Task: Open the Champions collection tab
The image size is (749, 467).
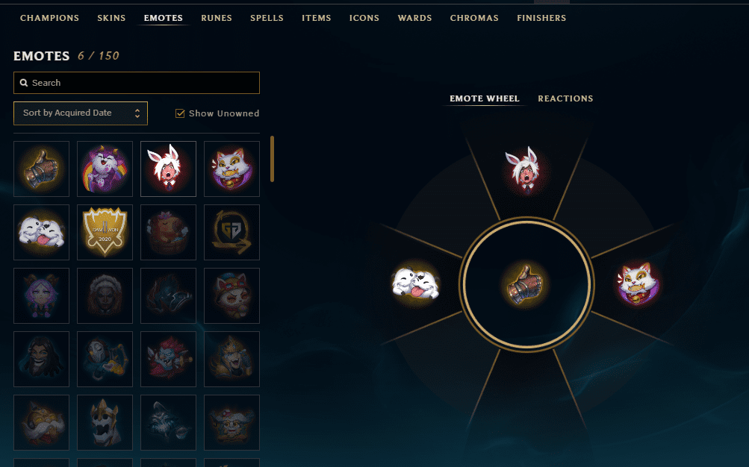Action: [50, 18]
